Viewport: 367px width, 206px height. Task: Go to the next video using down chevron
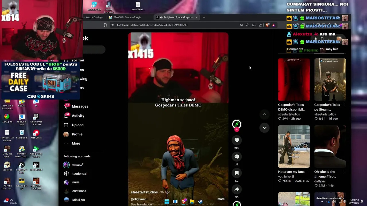pyautogui.click(x=265, y=128)
